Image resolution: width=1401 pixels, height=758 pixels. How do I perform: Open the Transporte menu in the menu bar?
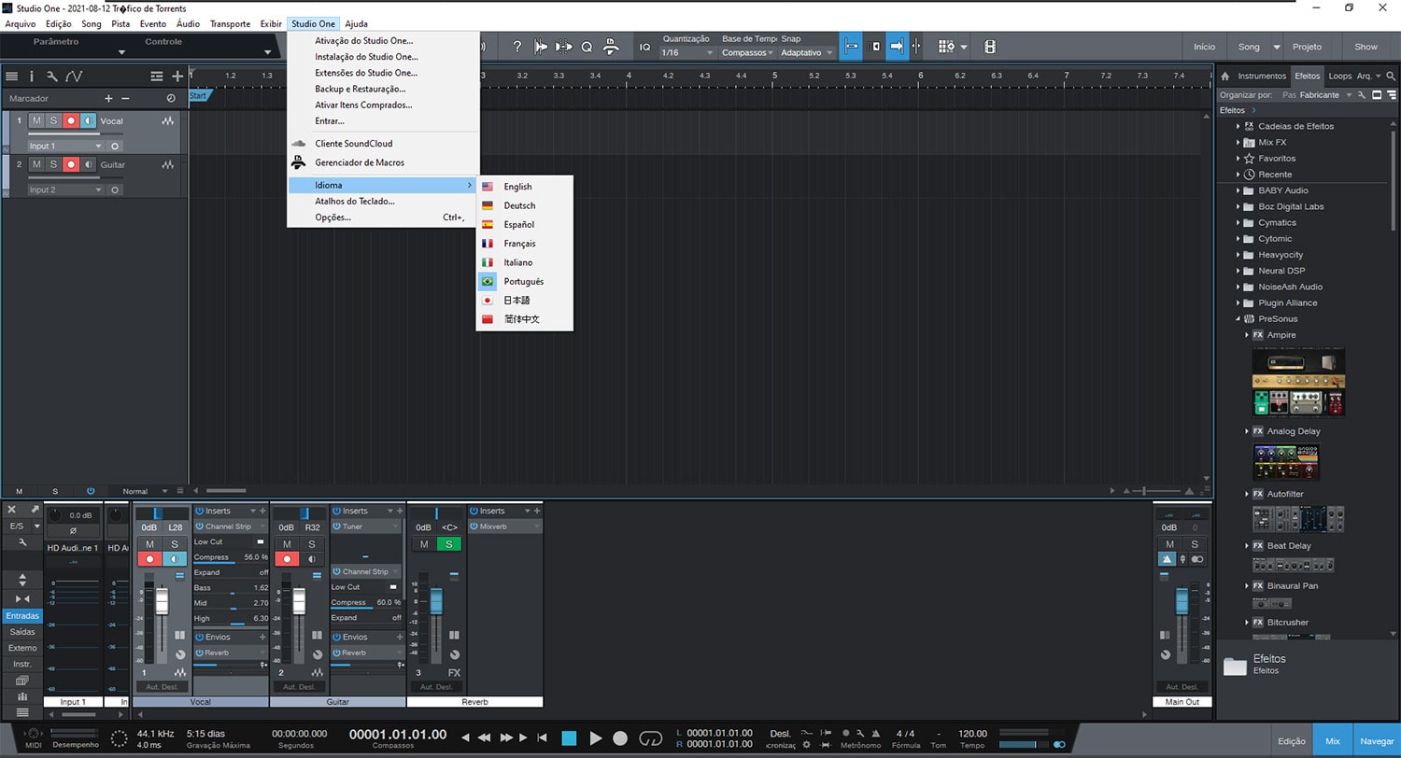coord(230,23)
